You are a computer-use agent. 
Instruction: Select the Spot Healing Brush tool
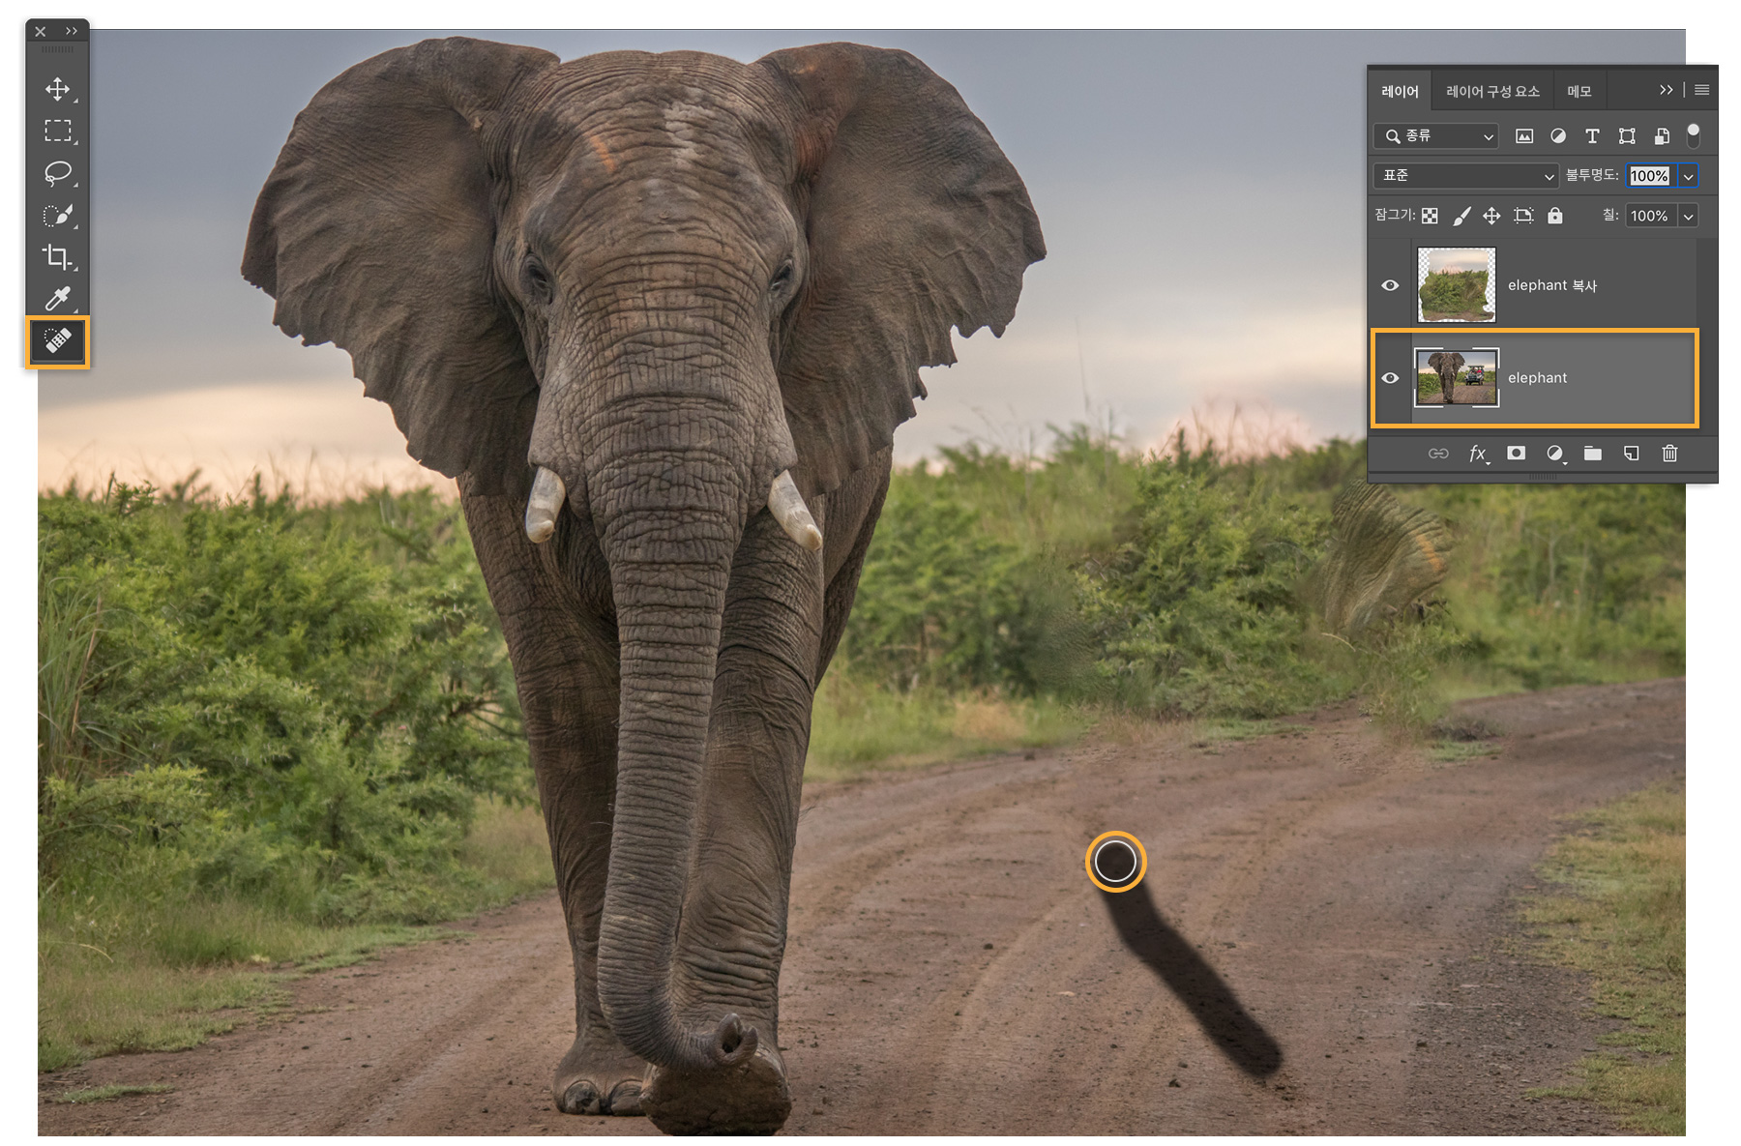tap(57, 341)
